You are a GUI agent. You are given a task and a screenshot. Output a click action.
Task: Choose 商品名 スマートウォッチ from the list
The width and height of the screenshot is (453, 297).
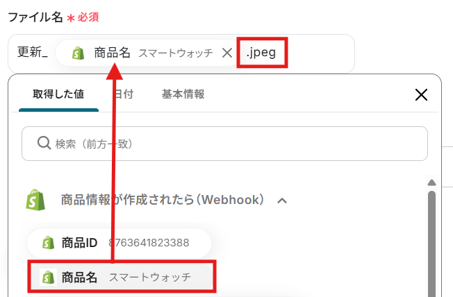(122, 277)
